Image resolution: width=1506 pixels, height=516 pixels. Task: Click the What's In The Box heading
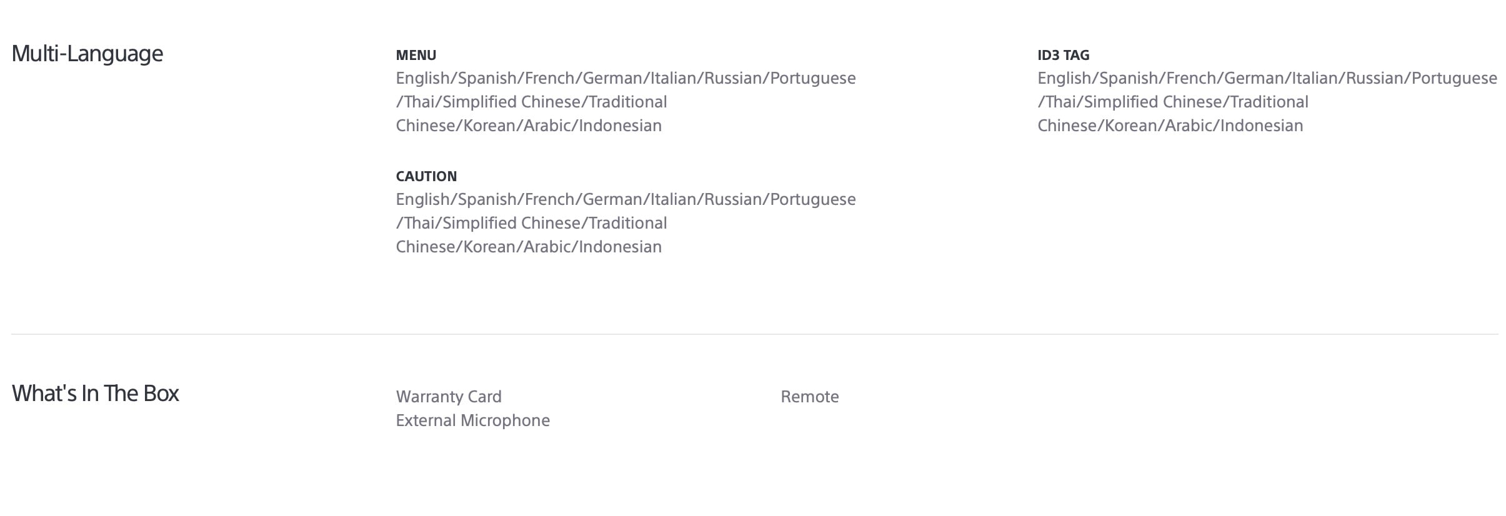point(96,394)
